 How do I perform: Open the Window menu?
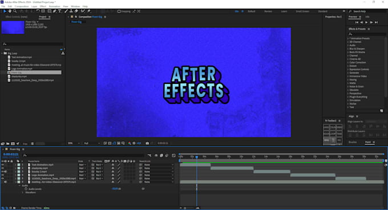click(75, 6)
